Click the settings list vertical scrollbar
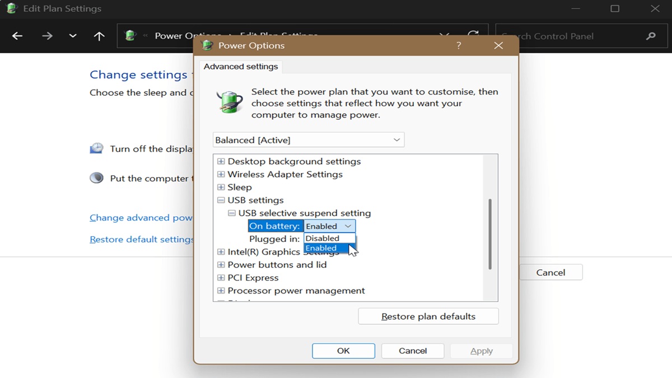The width and height of the screenshot is (672, 378). (490, 234)
